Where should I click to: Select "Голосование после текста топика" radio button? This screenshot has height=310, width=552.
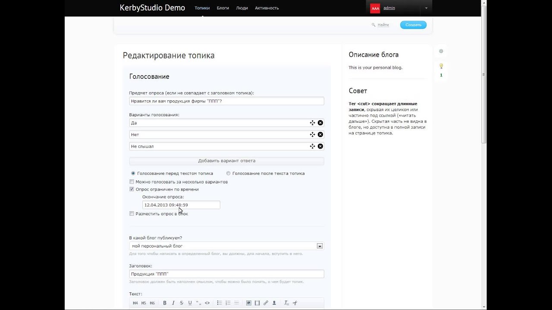(x=229, y=174)
